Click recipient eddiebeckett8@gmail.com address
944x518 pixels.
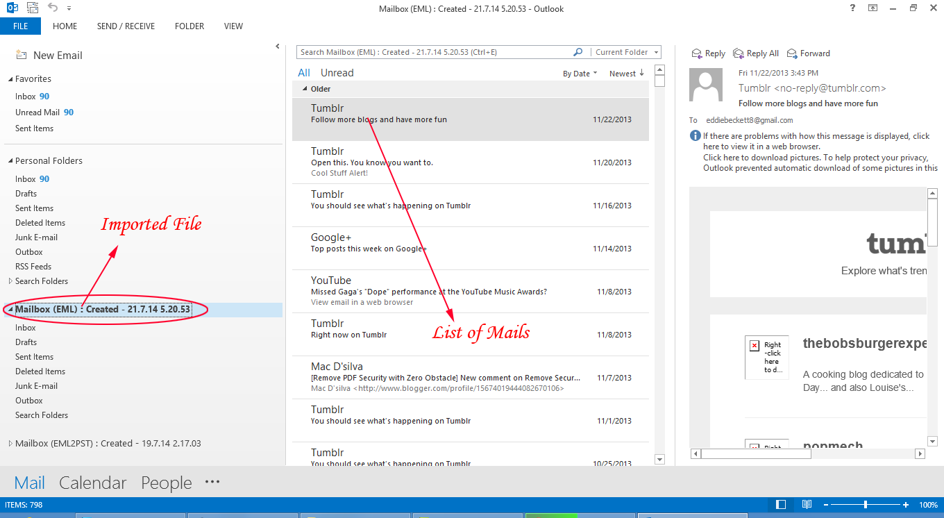click(750, 120)
